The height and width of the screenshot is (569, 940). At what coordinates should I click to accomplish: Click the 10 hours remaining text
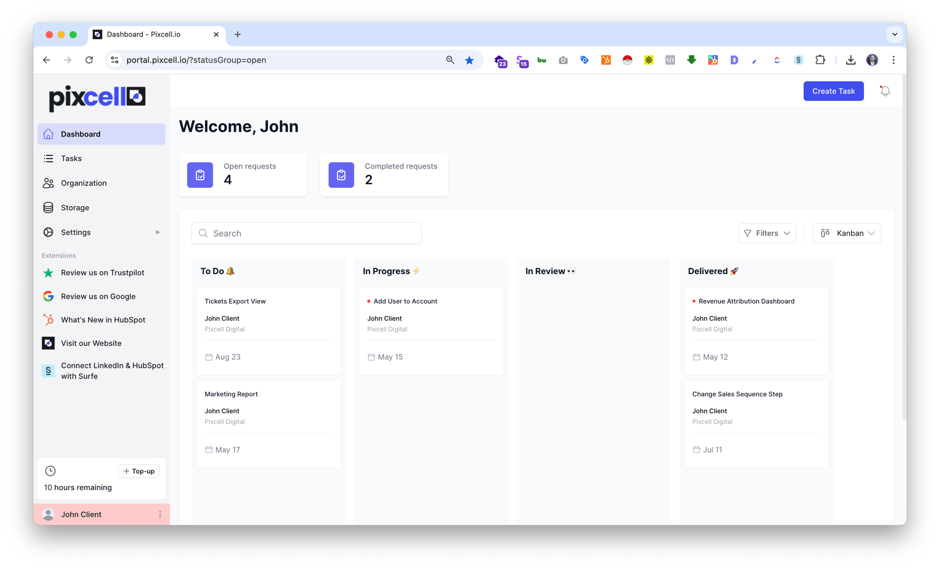(x=78, y=487)
